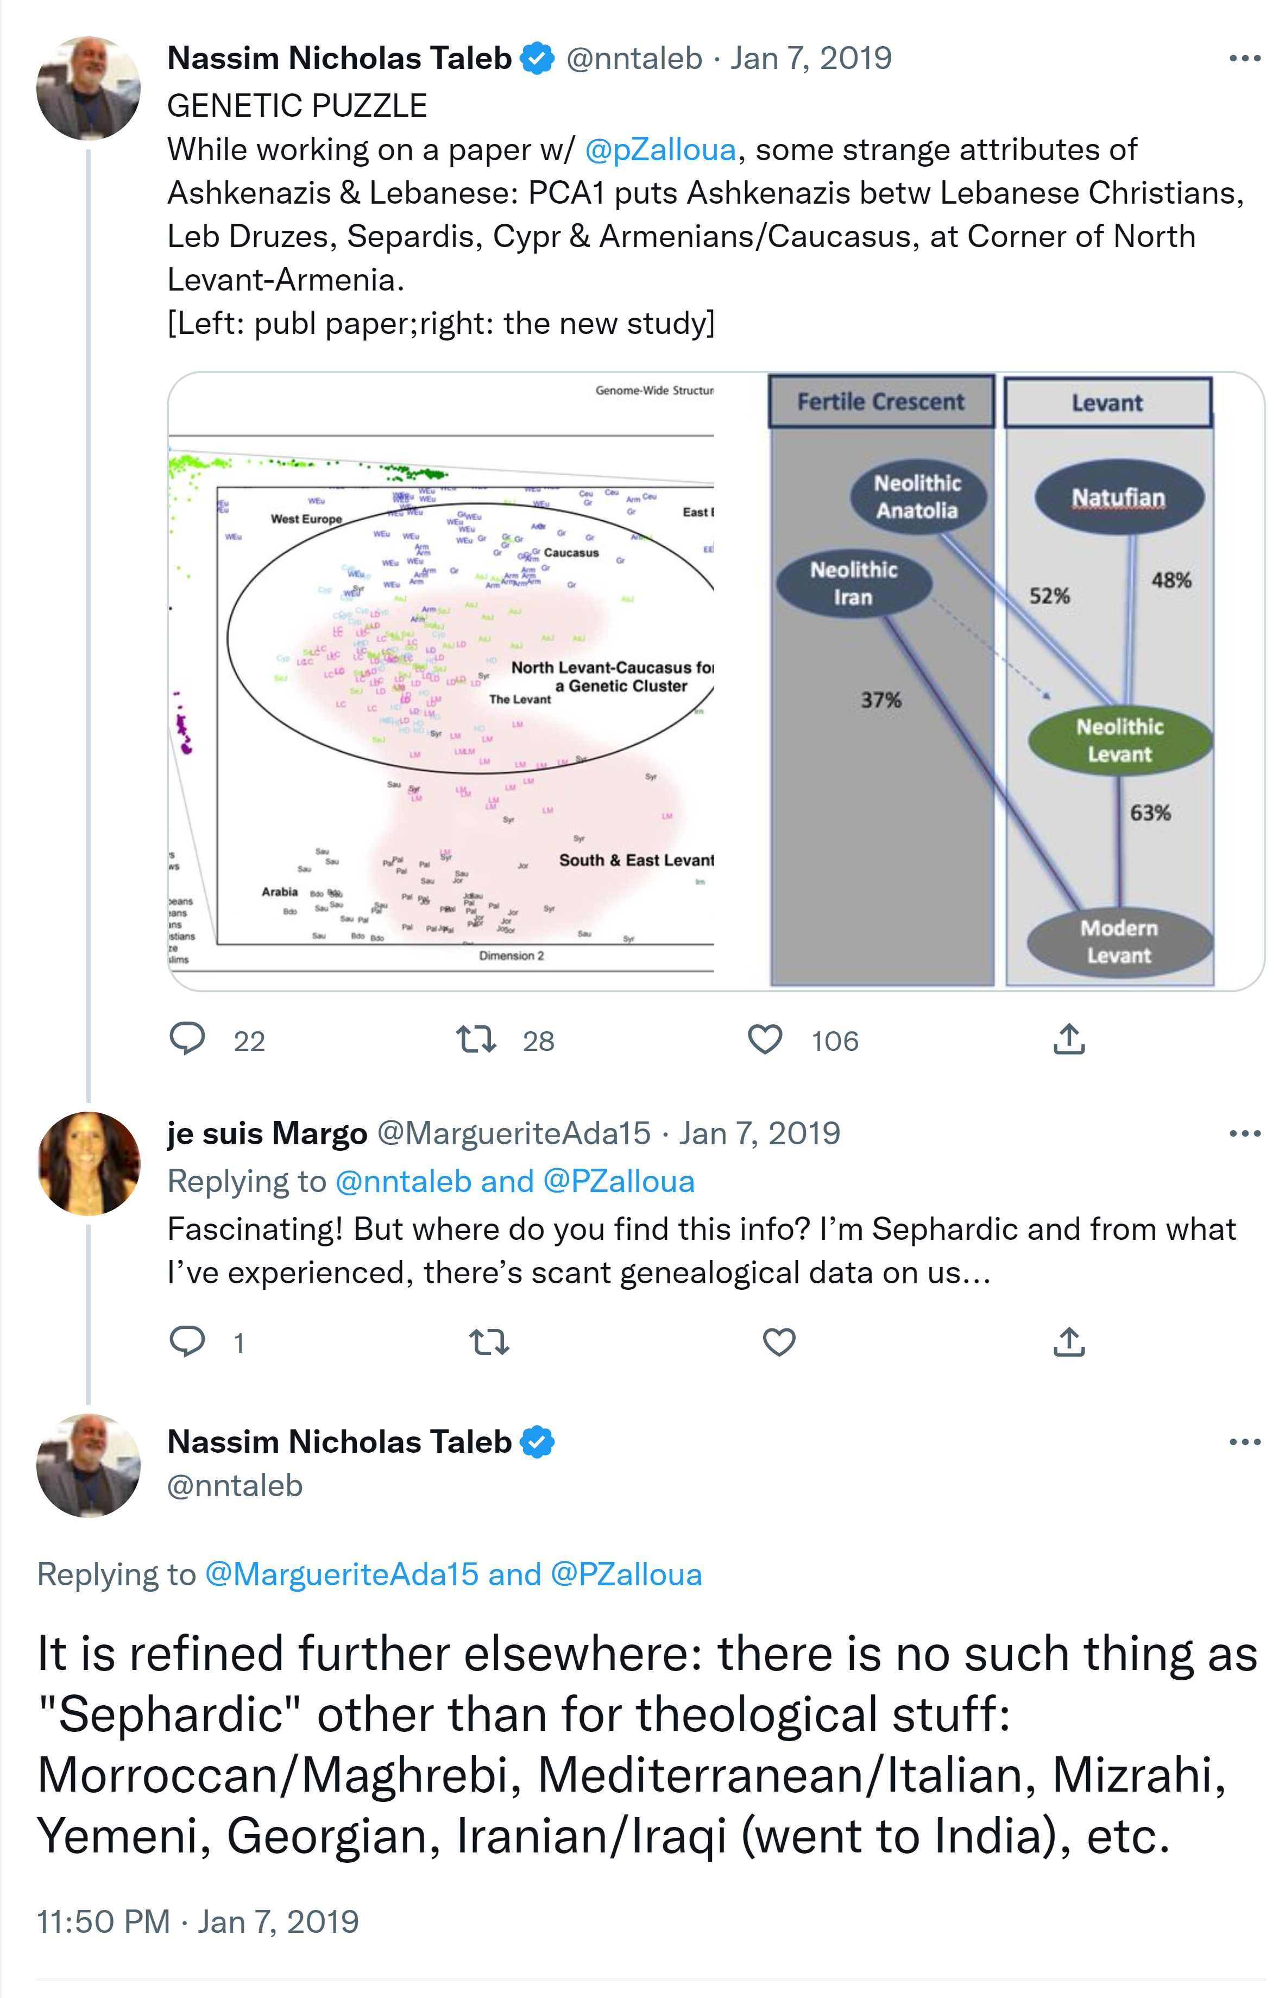
Task: Retweet the GENETIC PUZZLE tweet
Action: [476, 1038]
